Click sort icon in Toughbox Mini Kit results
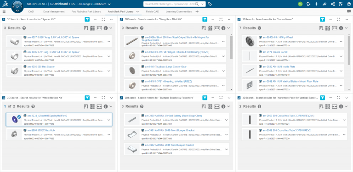The image size is (353, 172). 203,28
